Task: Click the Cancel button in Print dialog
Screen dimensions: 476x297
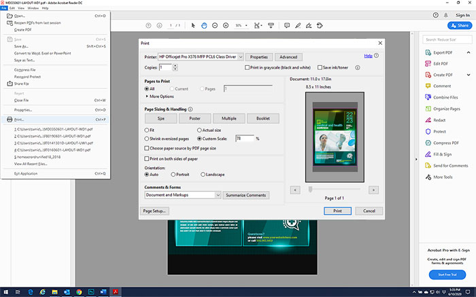Action: [x=369, y=211]
